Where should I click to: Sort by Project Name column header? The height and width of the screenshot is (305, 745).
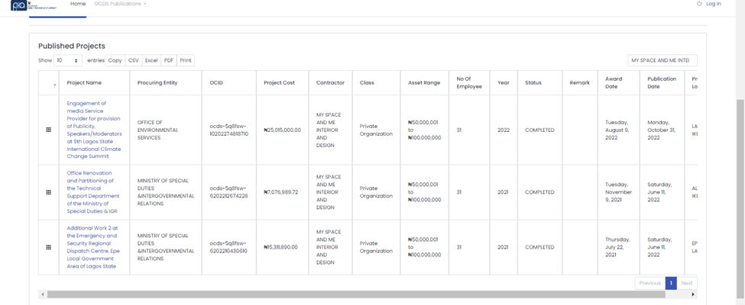(x=95, y=82)
